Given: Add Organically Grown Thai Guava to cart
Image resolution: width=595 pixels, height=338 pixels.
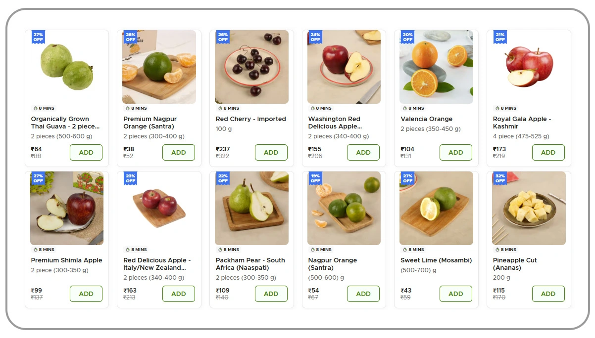Looking at the screenshot, I should coord(86,152).
